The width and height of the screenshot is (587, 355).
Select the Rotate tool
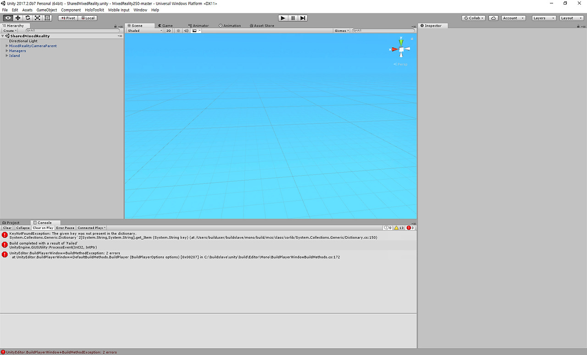coord(28,18)
